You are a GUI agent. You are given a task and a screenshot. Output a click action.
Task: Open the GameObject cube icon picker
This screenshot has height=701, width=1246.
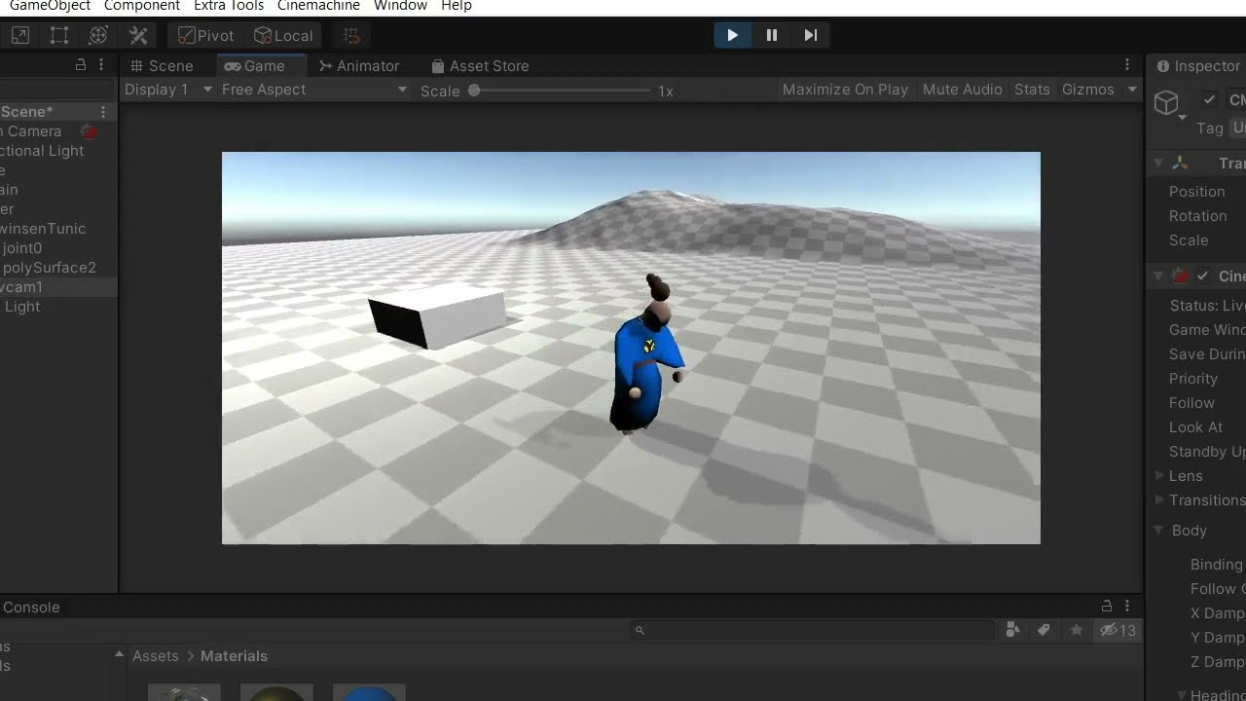1169,103
